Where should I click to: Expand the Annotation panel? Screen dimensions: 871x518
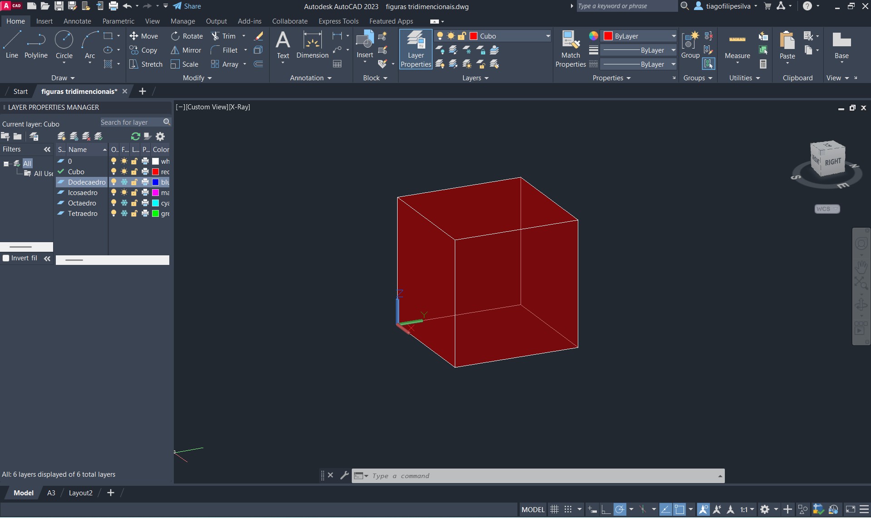coord(311,78)
